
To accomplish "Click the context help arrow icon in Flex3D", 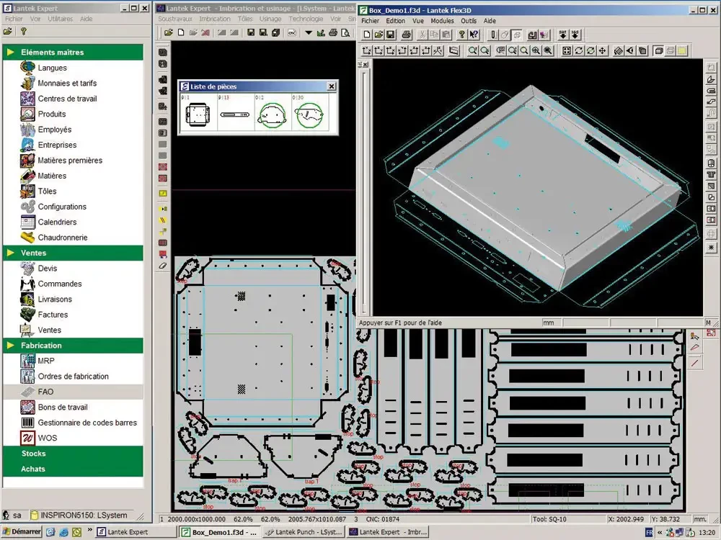I will pos(474,35).
